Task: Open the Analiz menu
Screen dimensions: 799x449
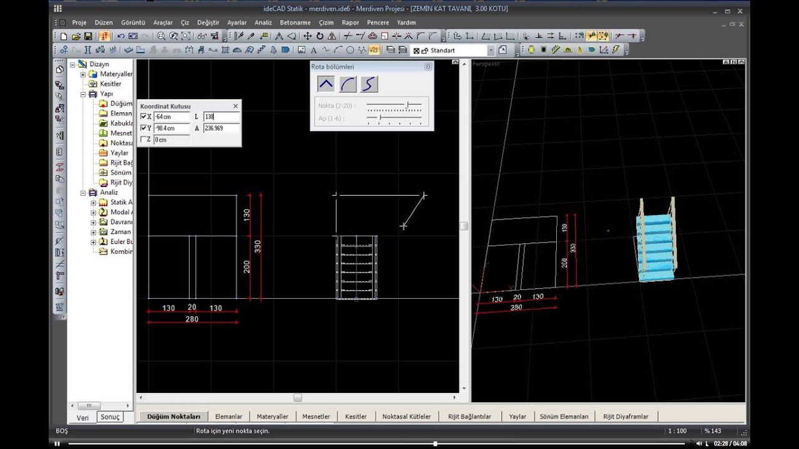Action: [263, 22]
